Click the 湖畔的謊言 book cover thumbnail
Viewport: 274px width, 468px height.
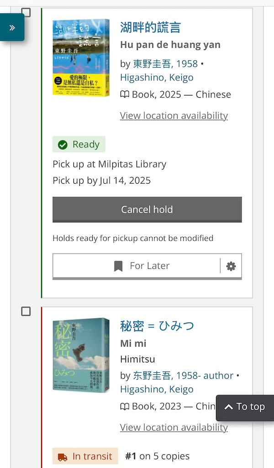[x=81, y=57]
